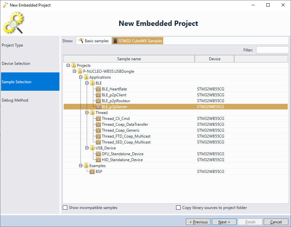Click the BLE_HeartRate sample package icon
The image size is (291, 227).
click(x=98, y=89)
